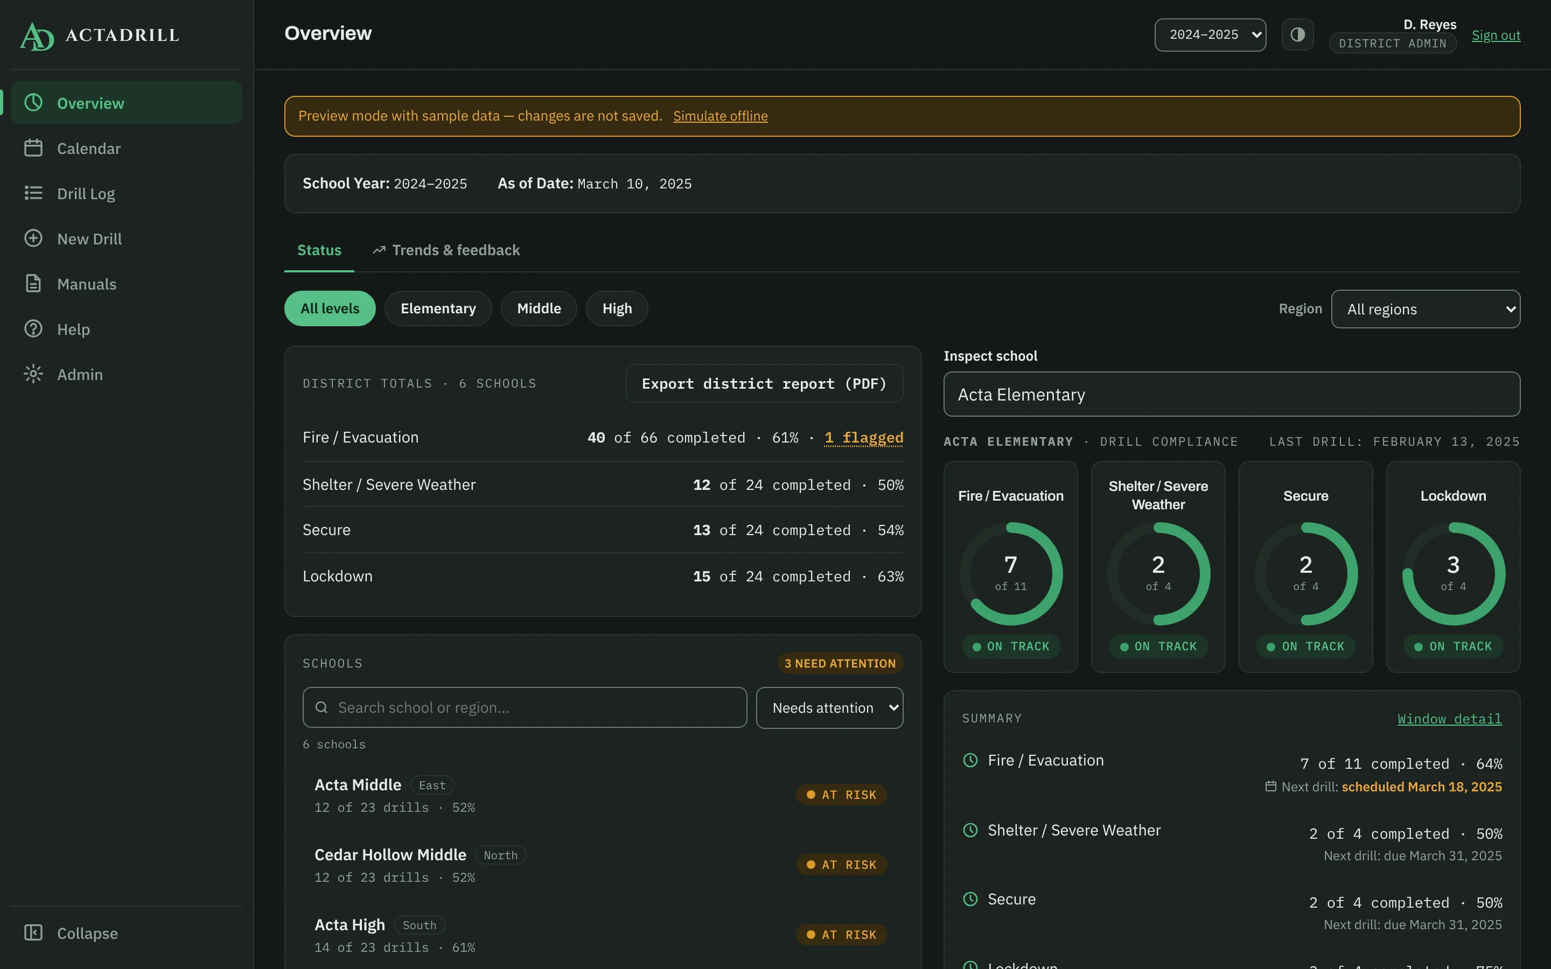The width and height of the screenshot is (1551, 969).
Task: Open the All regions dropdown
Action: pos(1426,309)
